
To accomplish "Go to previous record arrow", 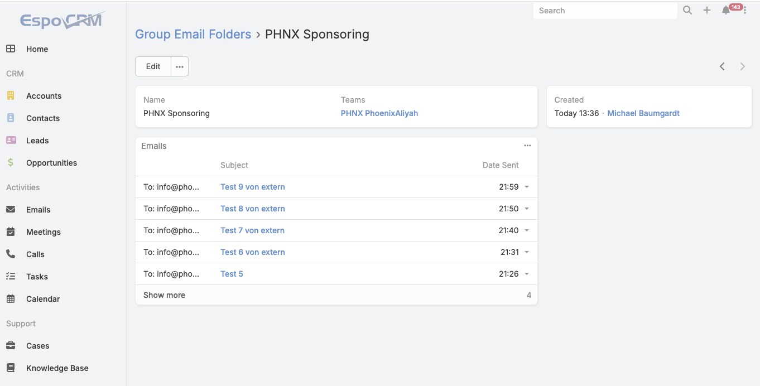I will (722, 66).
